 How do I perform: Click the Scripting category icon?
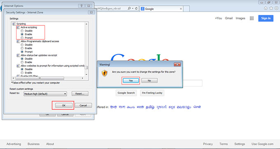[x=14, y=24]
